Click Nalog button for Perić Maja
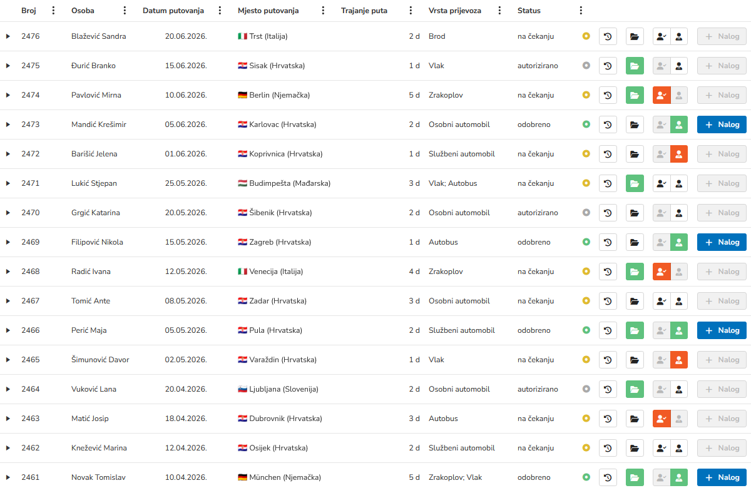Image resolution: width=751 pixels, height=488 pixels. pos(722,330)
